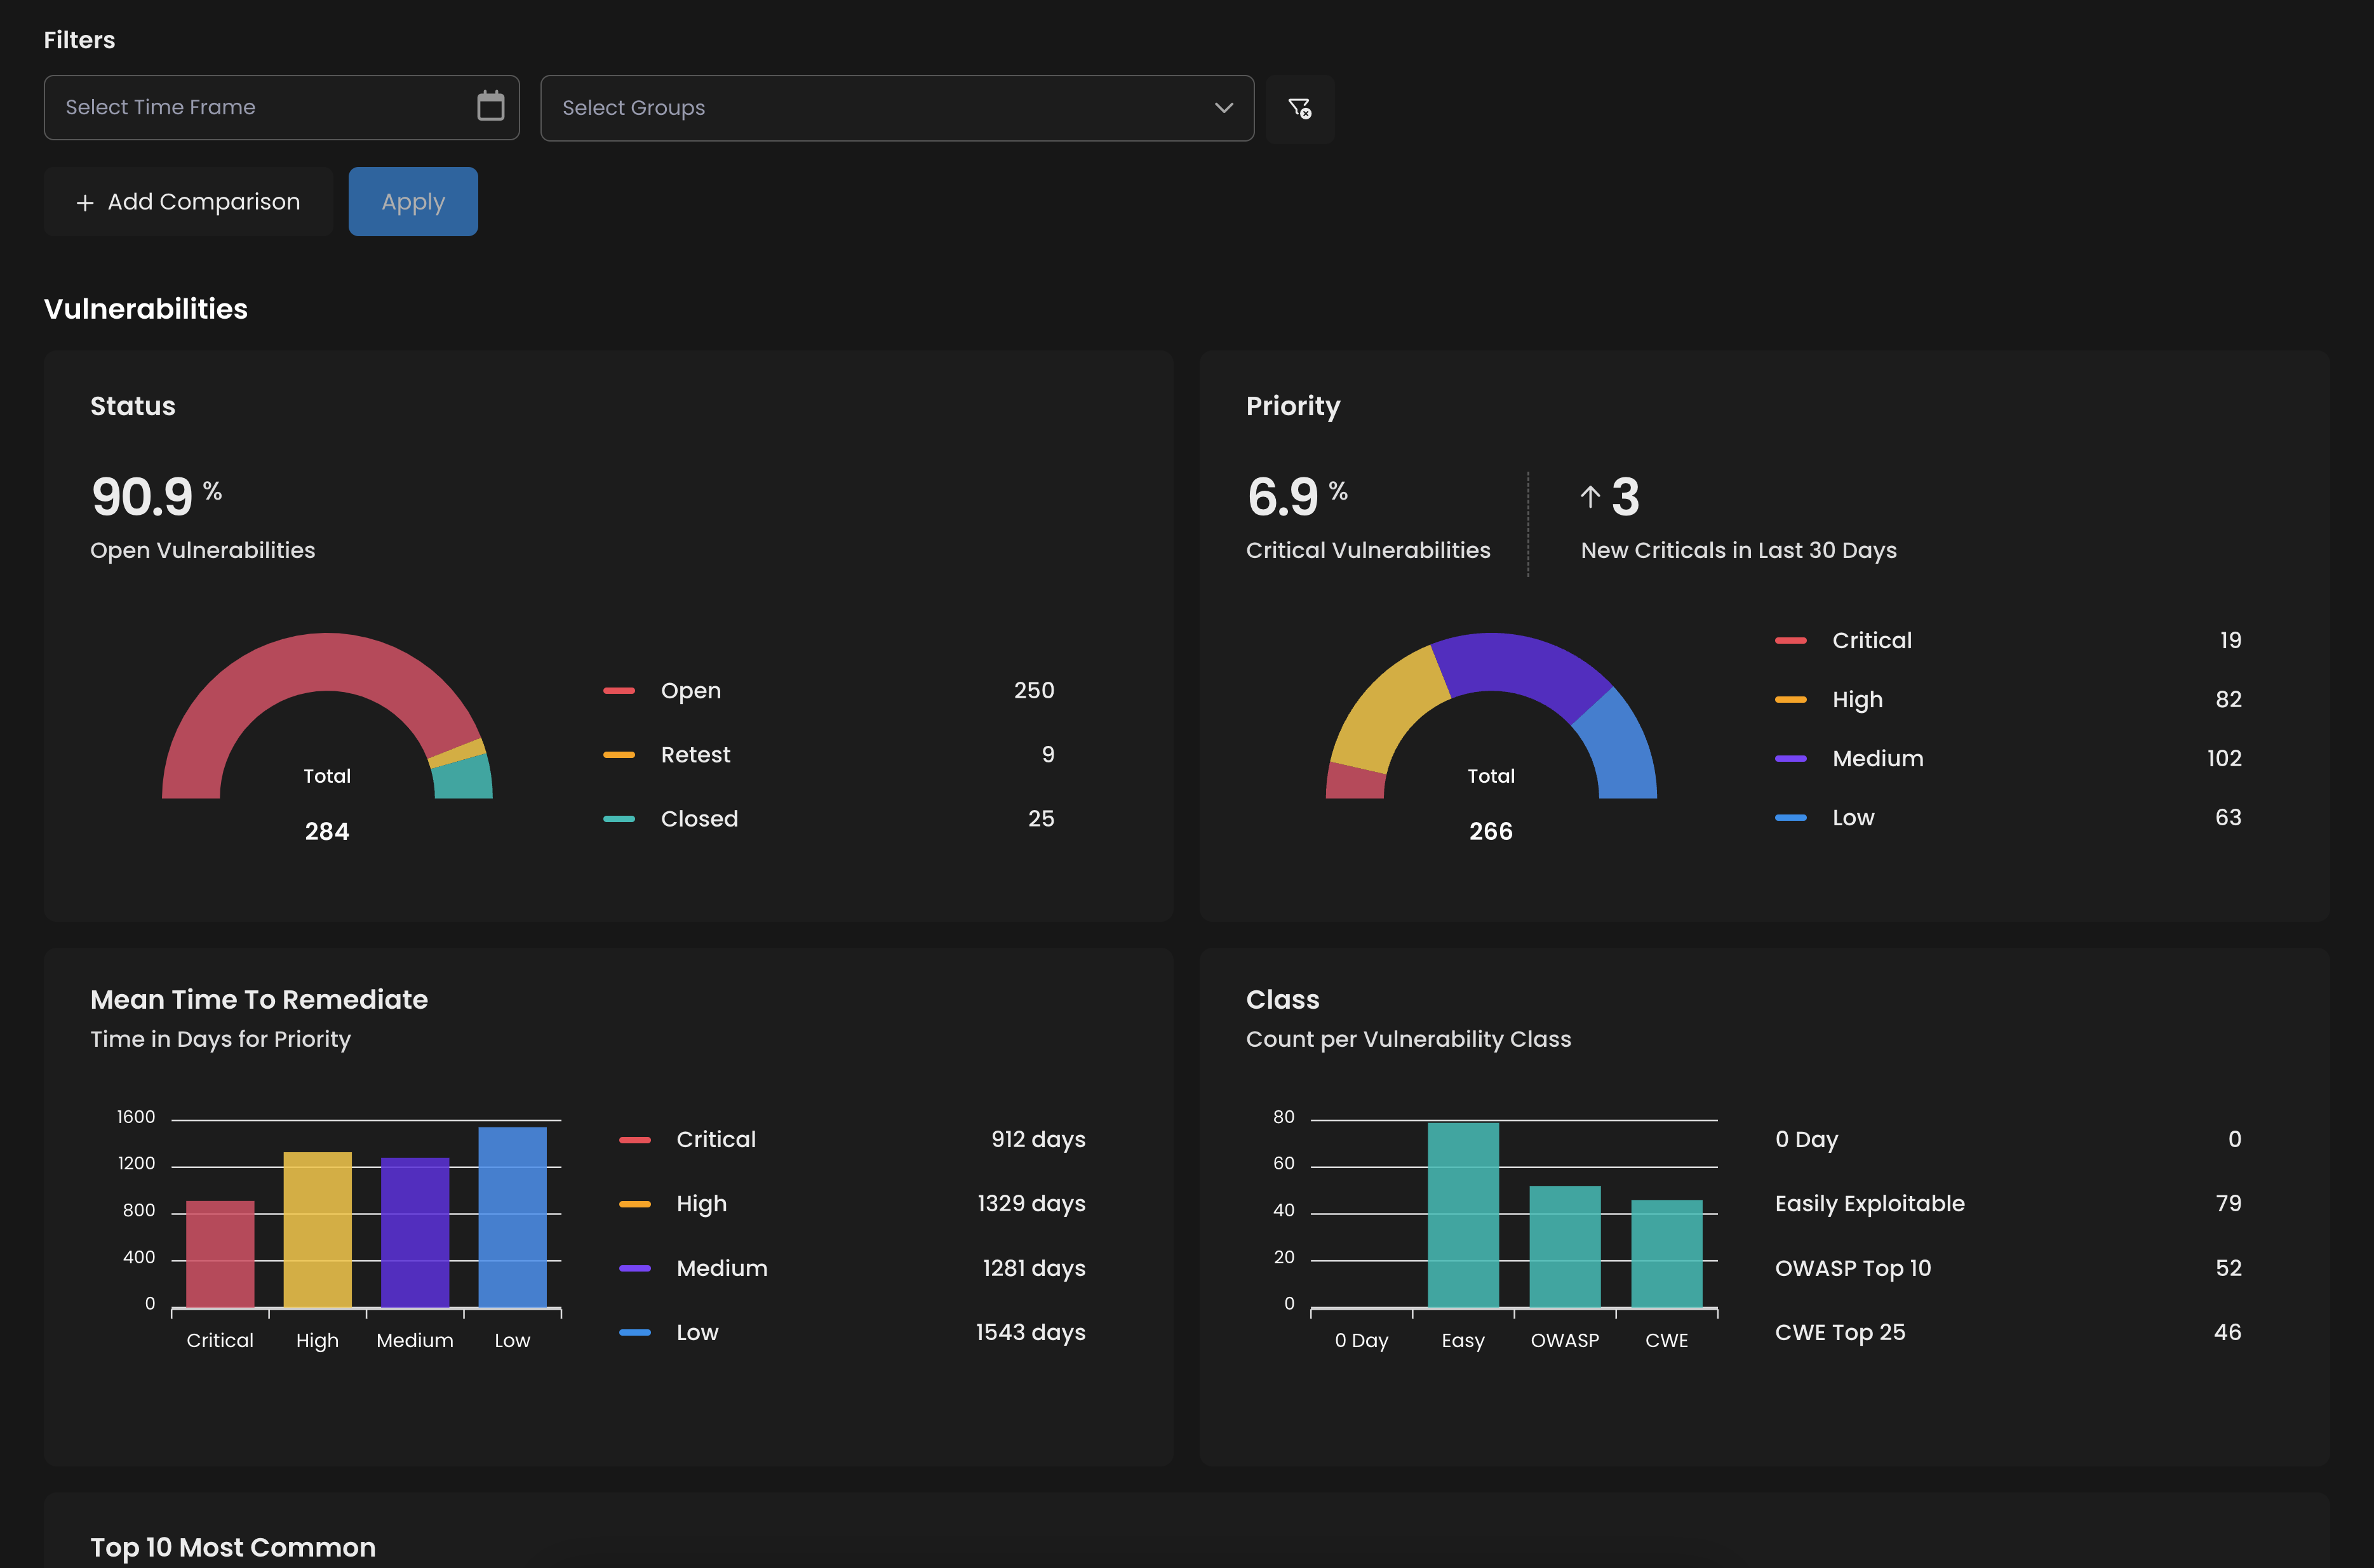Screen dimensions: 2374x1568
Task: Toggle the Closed legend entry
Action: click(699, 819)
